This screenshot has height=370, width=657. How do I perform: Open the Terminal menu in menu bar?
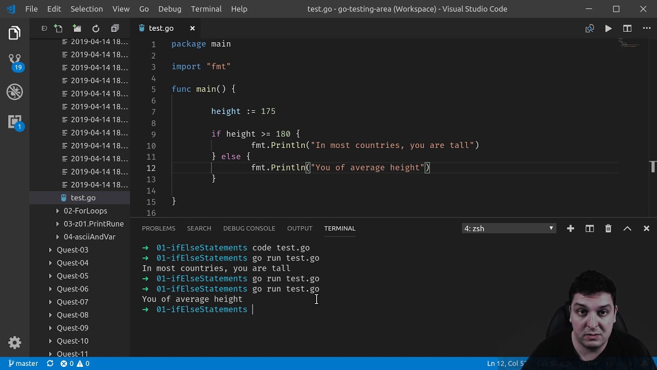(x=206, y=9)
